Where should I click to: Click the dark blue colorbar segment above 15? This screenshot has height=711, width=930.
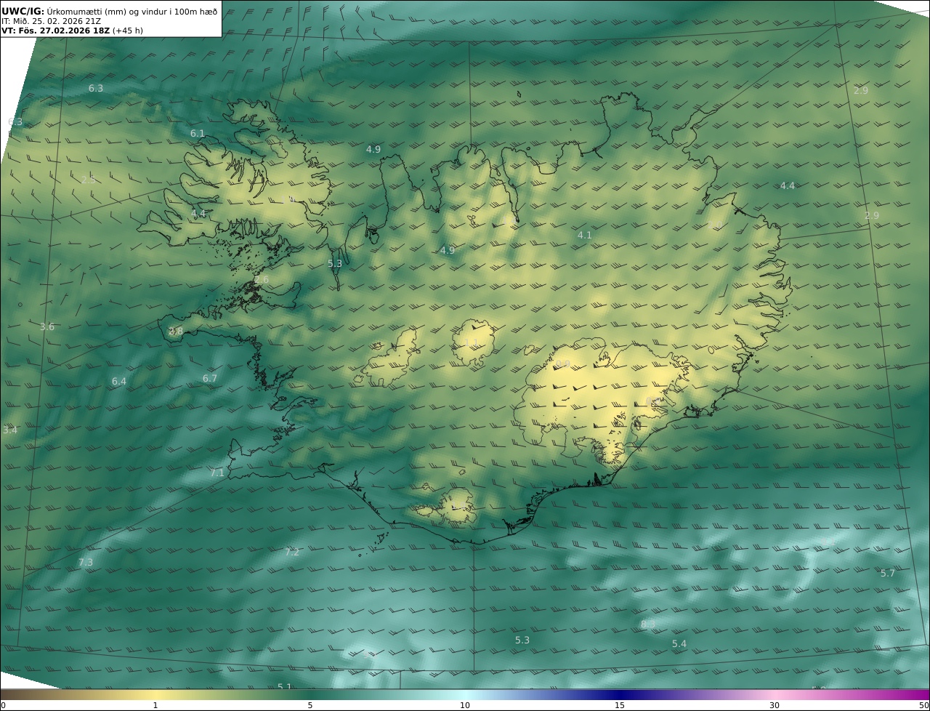(620, 694)
